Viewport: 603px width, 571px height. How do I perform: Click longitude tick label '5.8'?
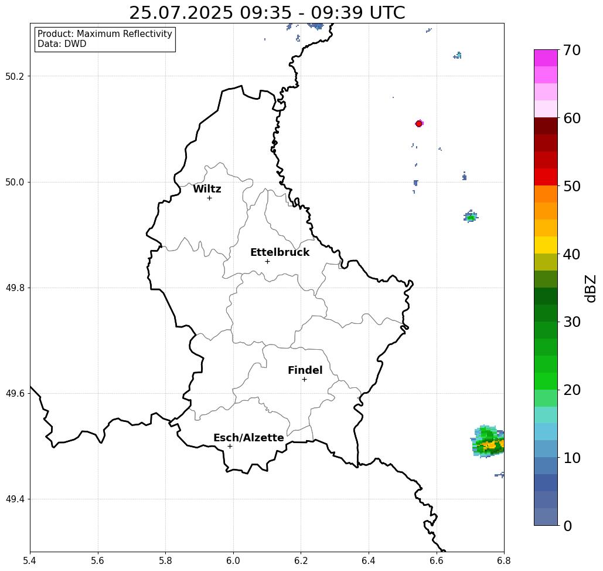tap(165, 560)
